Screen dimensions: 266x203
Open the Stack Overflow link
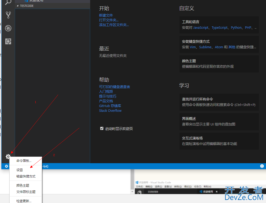[110, 110]
